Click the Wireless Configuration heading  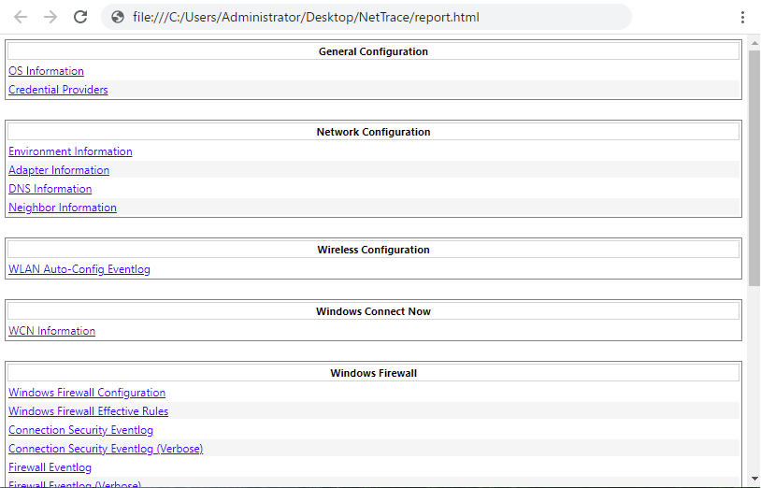373,250
